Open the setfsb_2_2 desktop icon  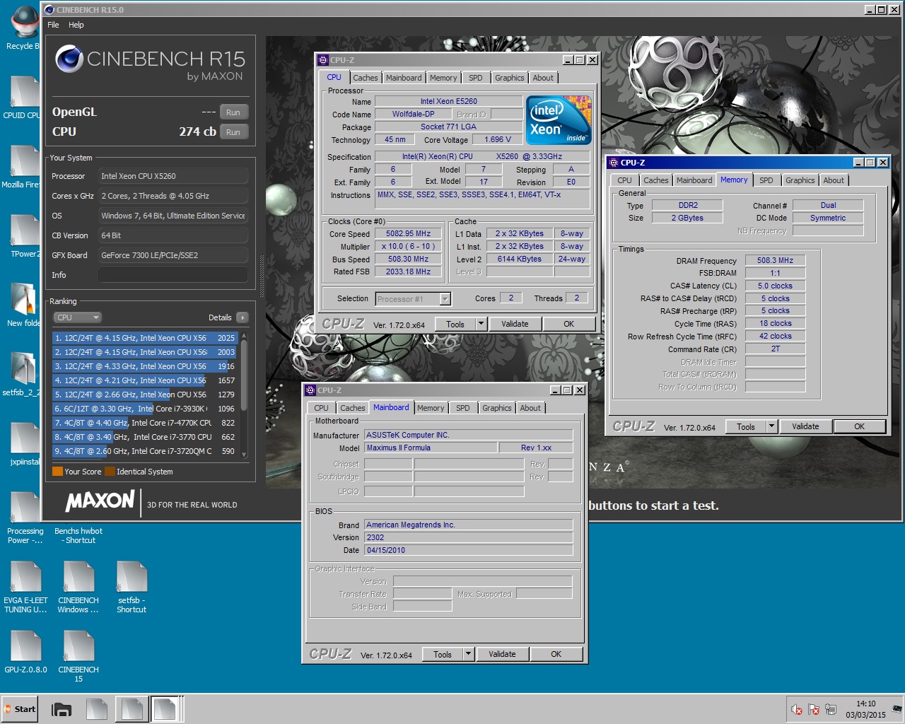(22, 375)
